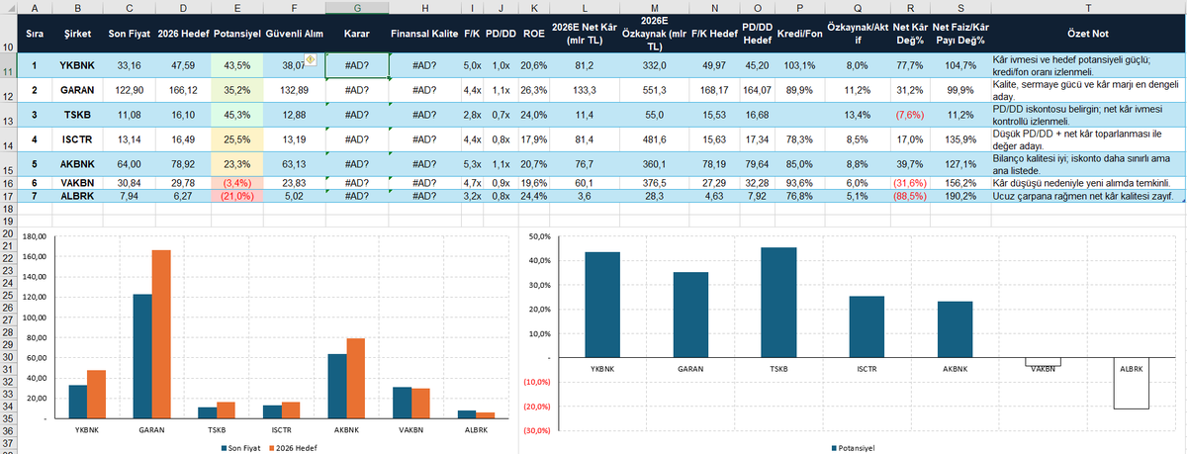Select column A header
Screen dimensions: 1187x454
[36, 7]
